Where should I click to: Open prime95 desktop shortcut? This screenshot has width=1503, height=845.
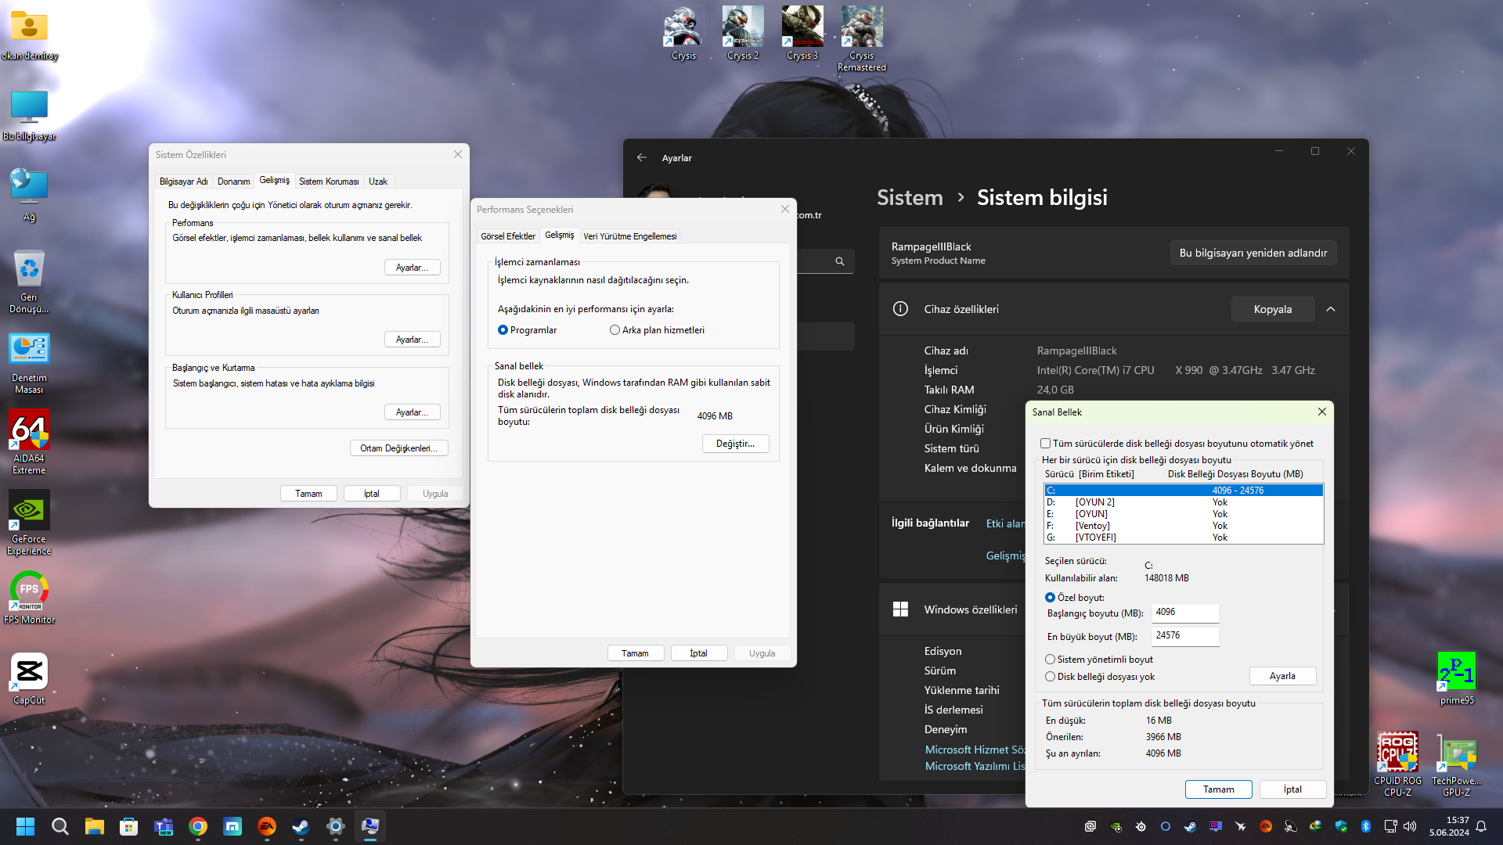[x=1456, y=672]
